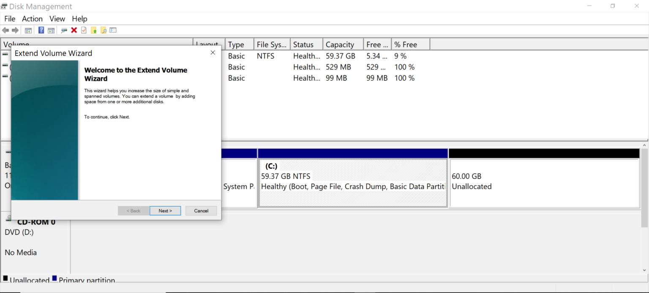Image resolution: width=649 pixels, height=293 pixels.
Task: Toggle the console tree pane visibility
Action: pyautogui.click(x=28, y=30)
